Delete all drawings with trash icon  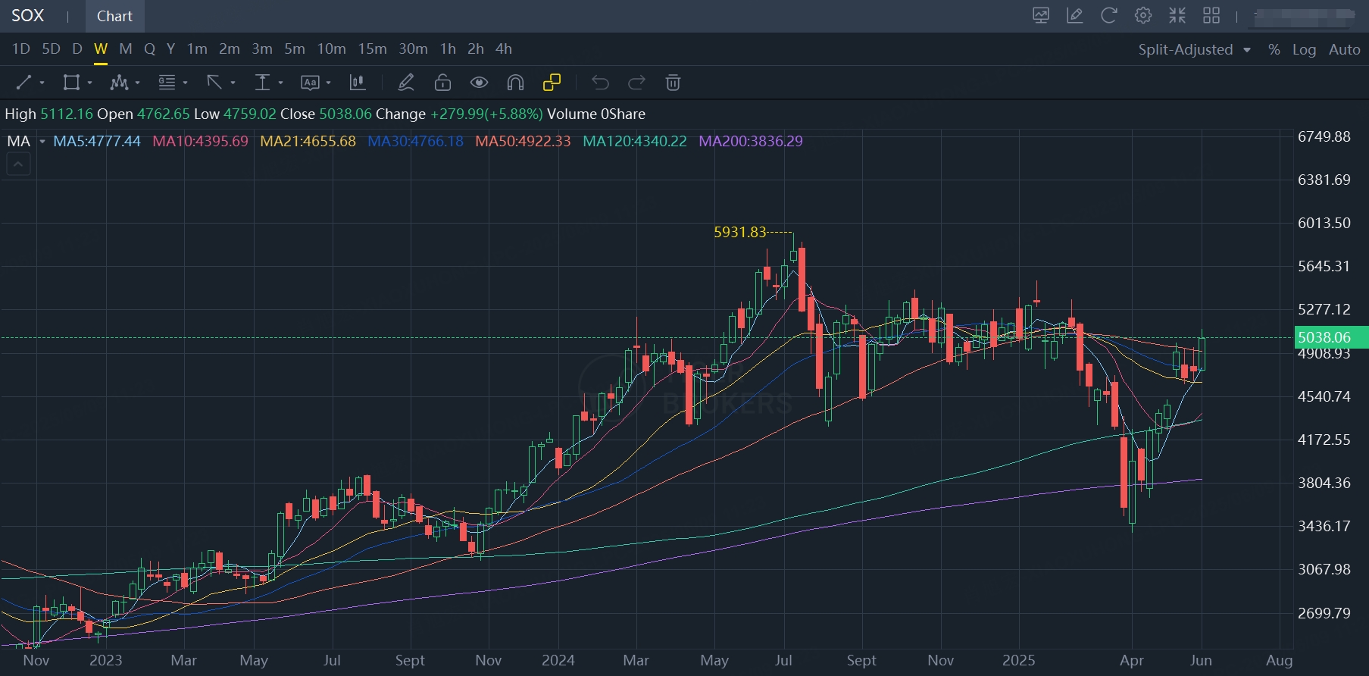[673, 83]
